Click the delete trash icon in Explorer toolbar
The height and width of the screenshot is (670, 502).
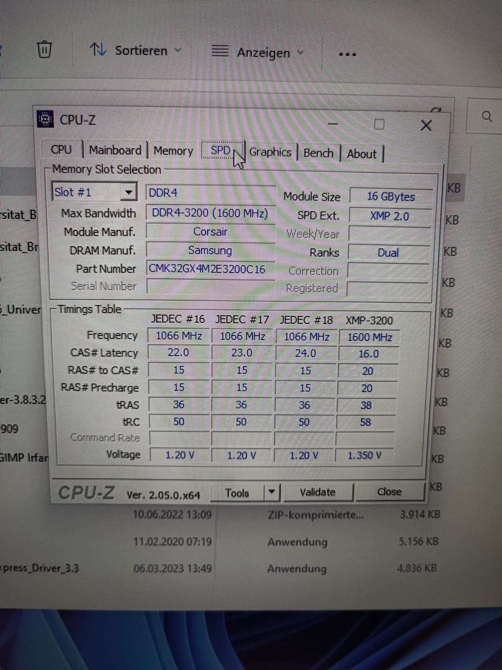pyautogui.click(x=44, y=50)
